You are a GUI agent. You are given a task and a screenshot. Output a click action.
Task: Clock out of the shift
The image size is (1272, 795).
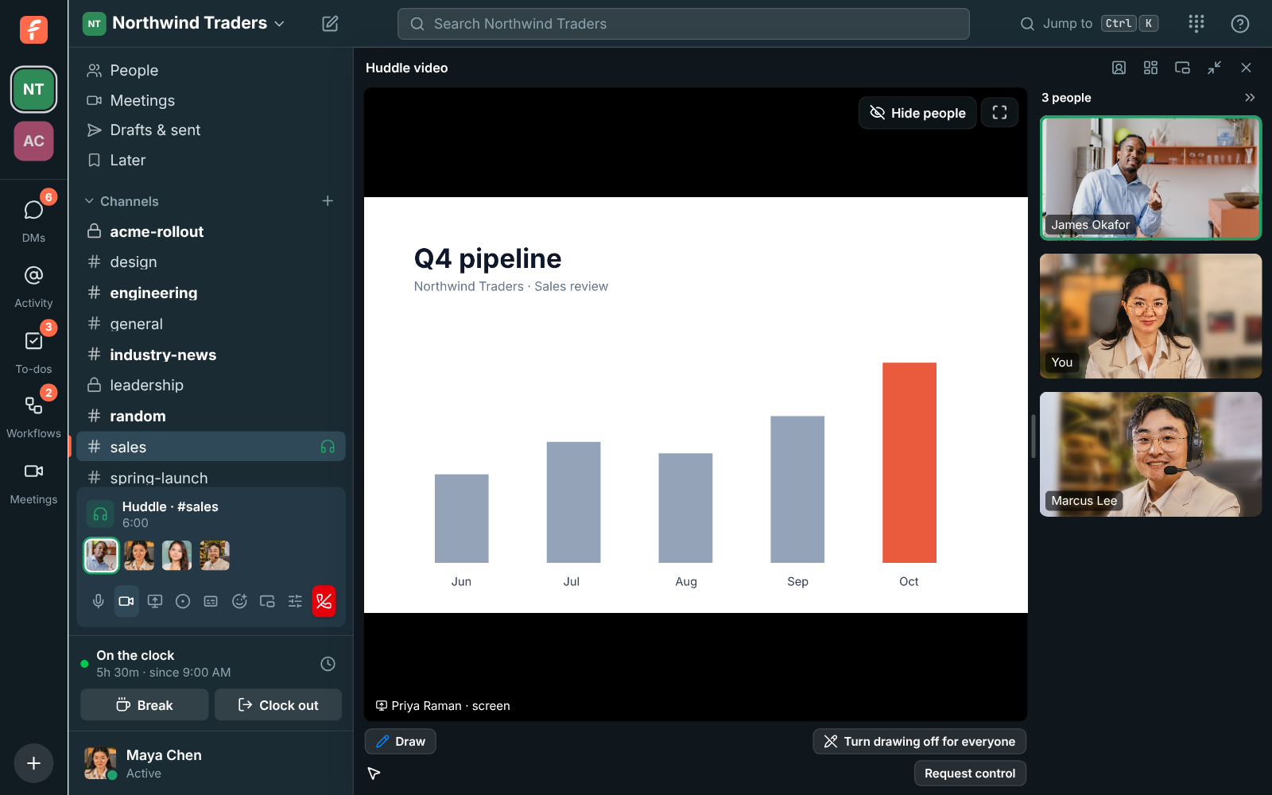[x=278, y=704]
